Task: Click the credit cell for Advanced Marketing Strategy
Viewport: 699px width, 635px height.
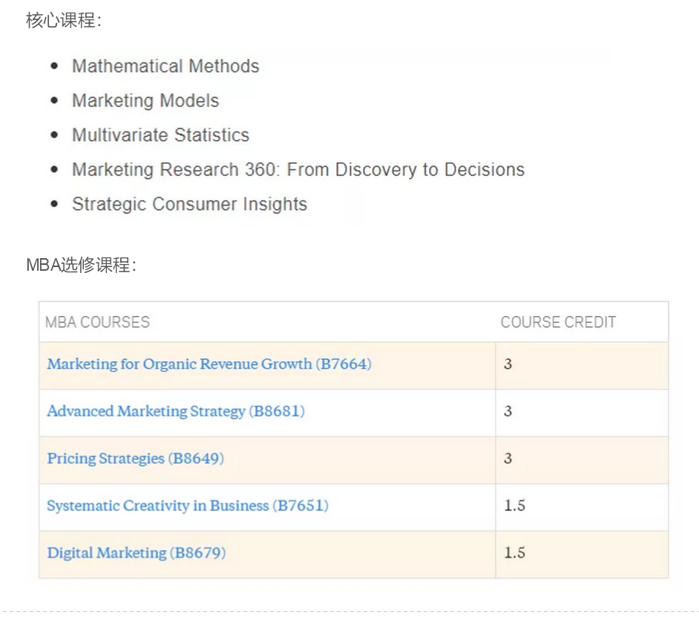Action: (x=508, y=411)
